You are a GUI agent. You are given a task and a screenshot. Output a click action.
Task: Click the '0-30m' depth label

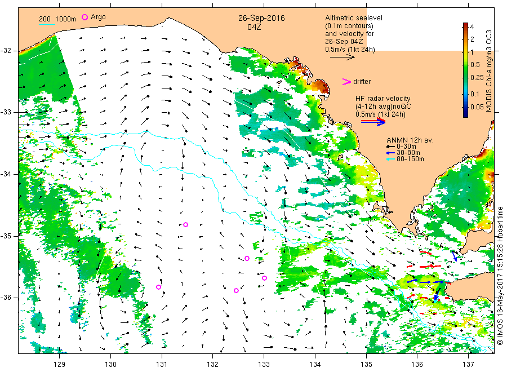406,147
